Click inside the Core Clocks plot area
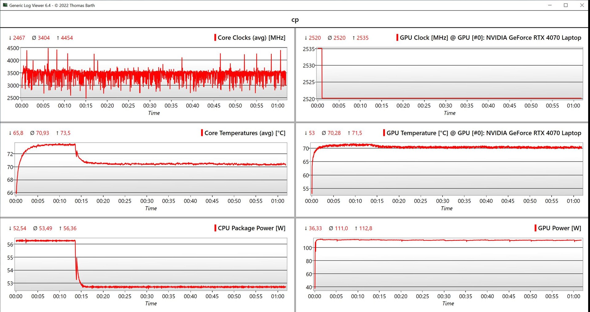Screen dimensions: 590x312 pyautogui.click(x=153, y=74)
